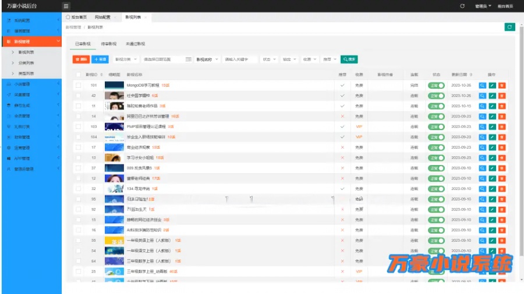Click blue view icon for MongoDB row 101
Image resolution: width=524 pixels, height=294 pixels.
[x=482, y=85]
